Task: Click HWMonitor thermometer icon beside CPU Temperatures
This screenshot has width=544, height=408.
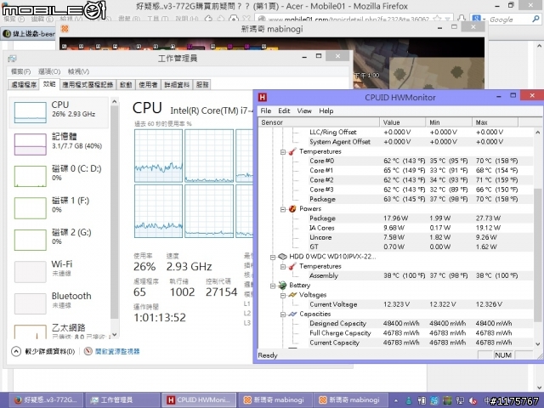Action: tap(292, 151)
